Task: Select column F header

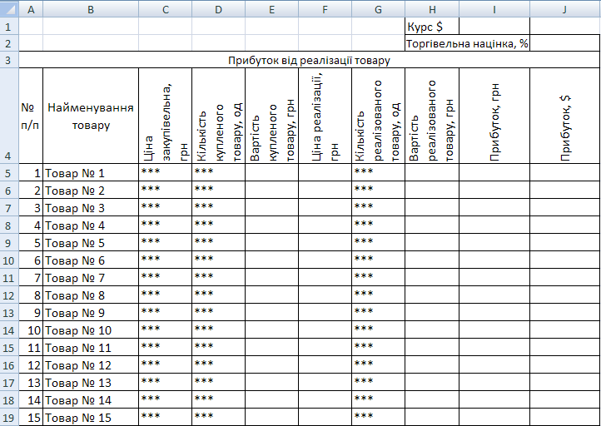Action: (325, 9)
